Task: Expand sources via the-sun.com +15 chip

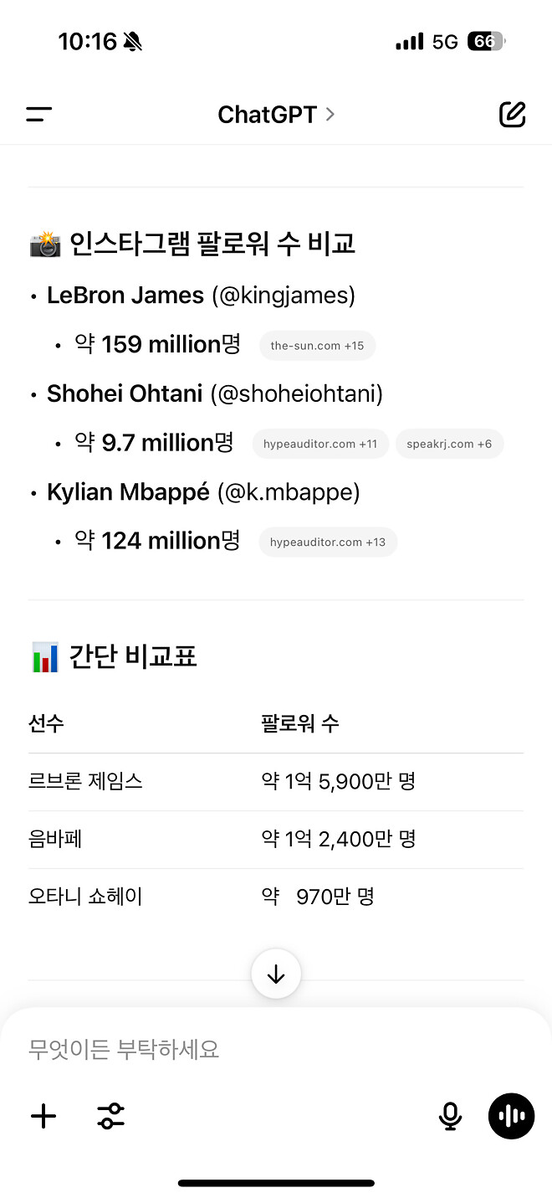Action: (317, 345)
